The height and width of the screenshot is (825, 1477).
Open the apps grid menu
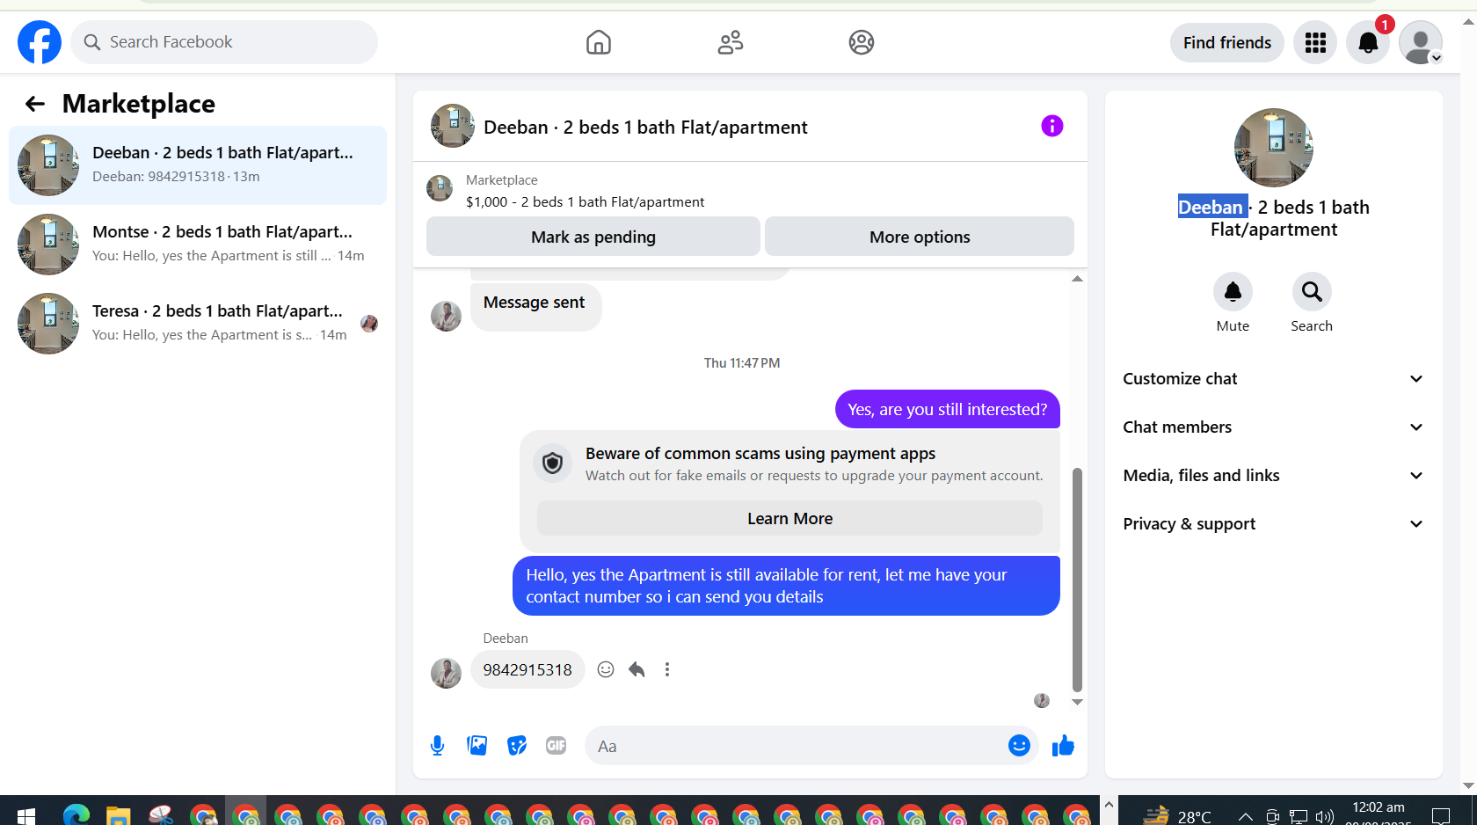click(x=1315, y=42)
